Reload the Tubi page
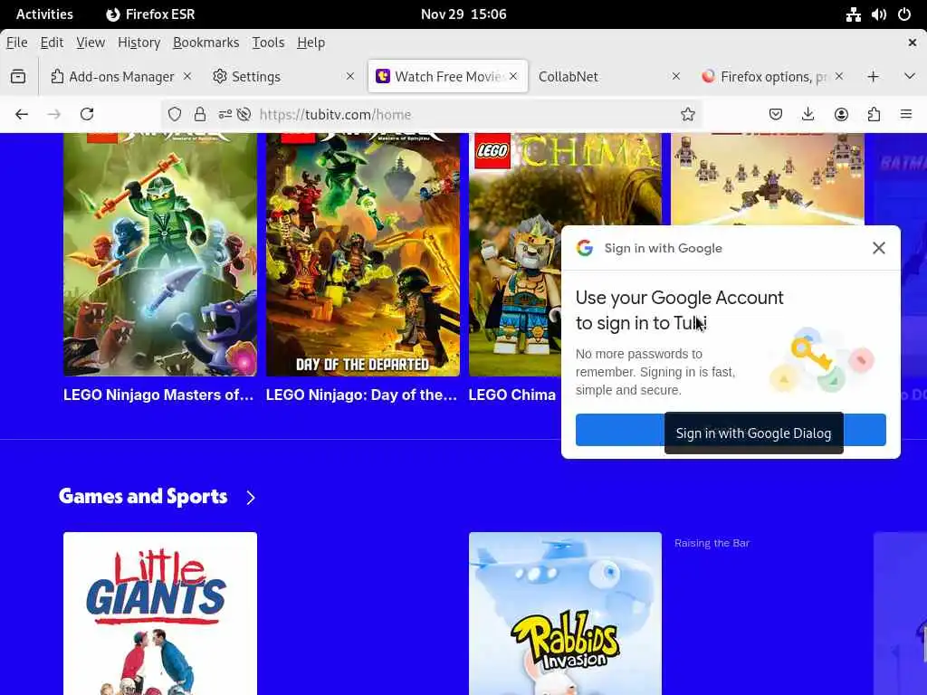 point(87,114)
